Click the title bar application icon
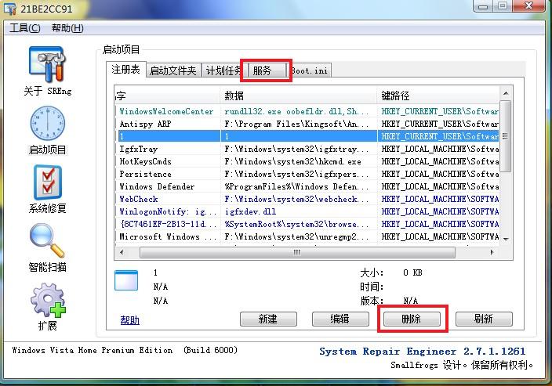This screenshot has height=386, width=552. [x=10, y=9]
